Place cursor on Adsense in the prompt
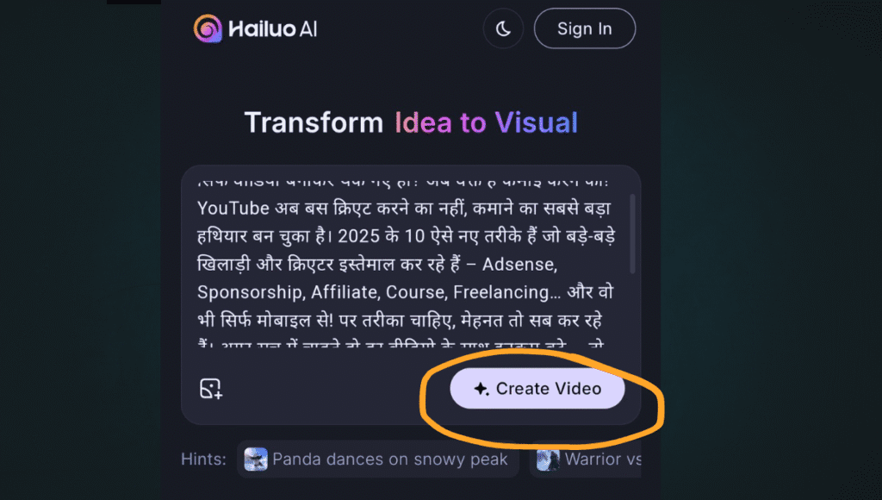882x500 pixels. click(x=519, y=265)
